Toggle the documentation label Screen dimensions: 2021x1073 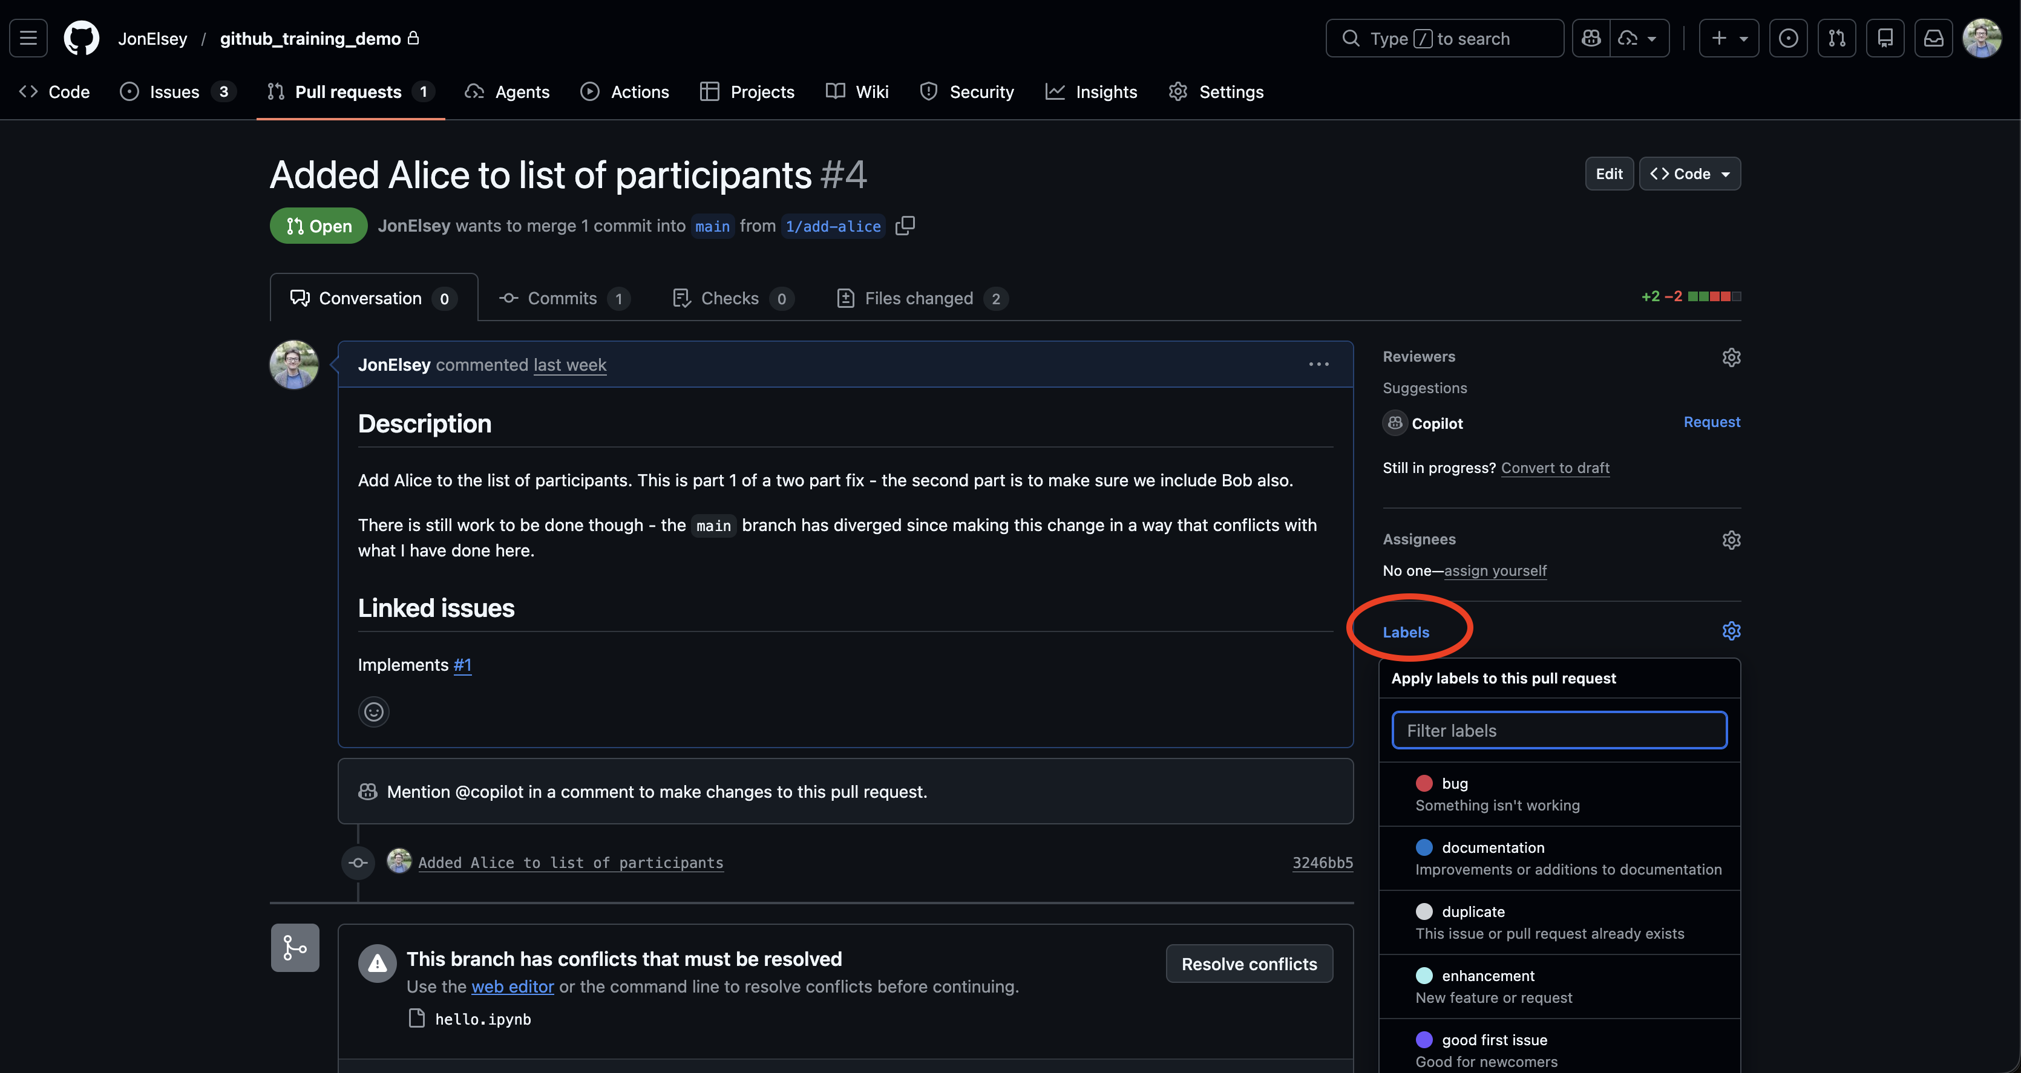tap(1559, 858)
